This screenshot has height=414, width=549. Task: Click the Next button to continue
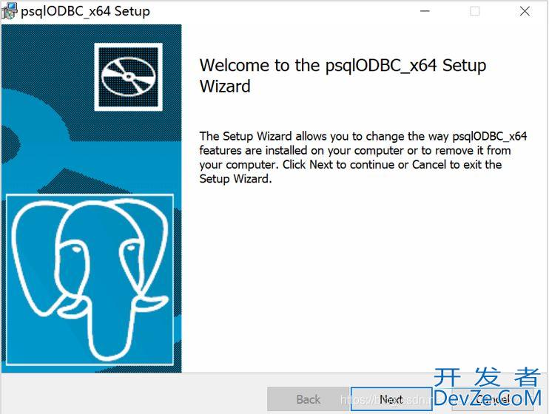pos(391,399)
